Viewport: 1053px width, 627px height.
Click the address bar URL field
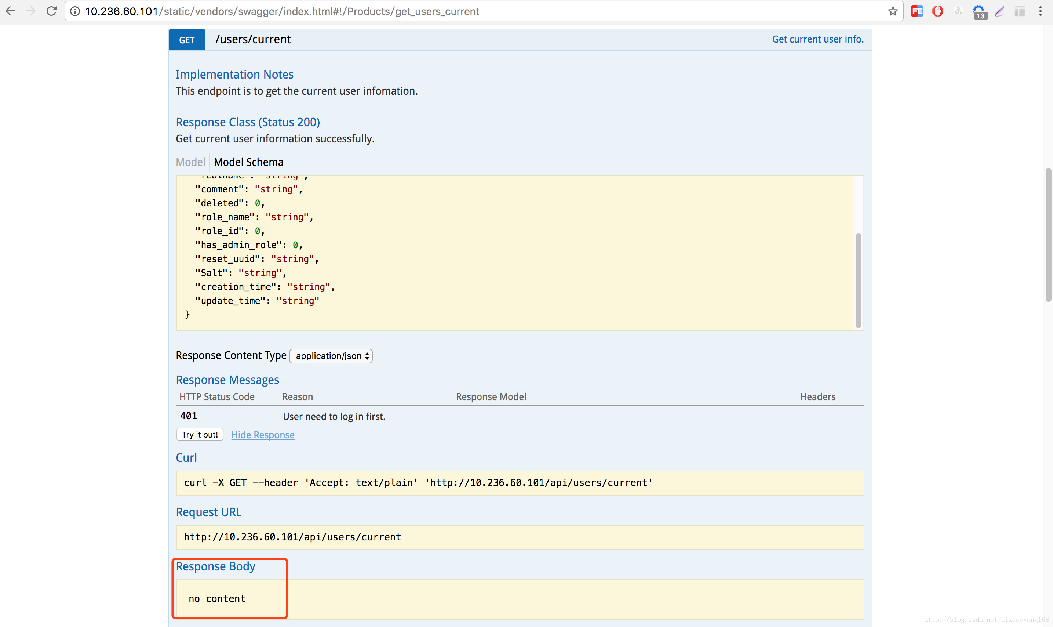pos(484,11)
